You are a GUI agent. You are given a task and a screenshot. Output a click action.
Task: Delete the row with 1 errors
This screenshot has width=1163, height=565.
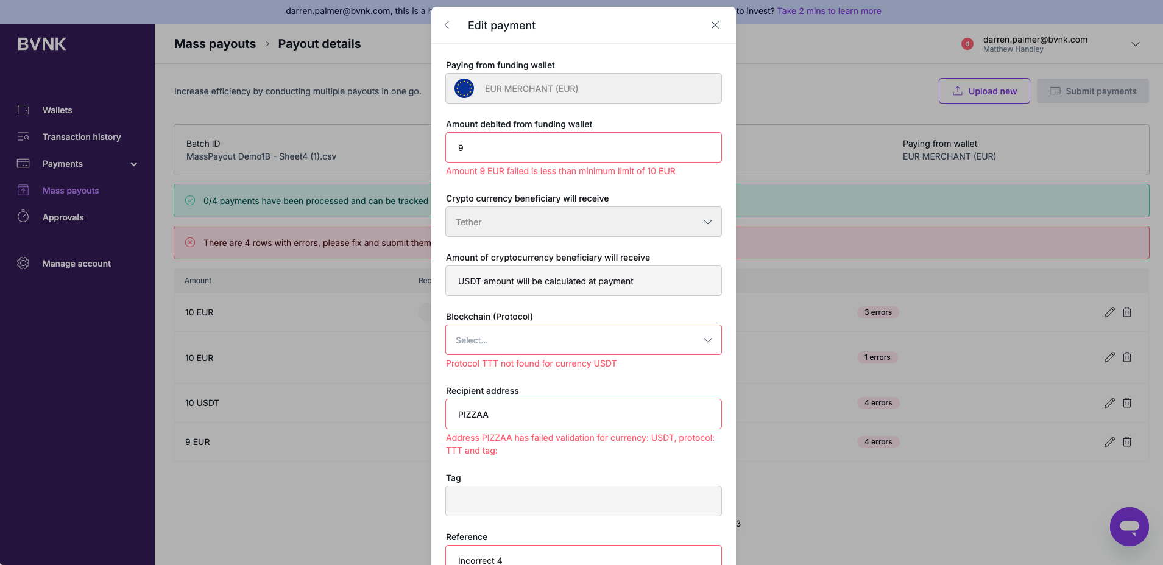pyautogui.click(x=1127, y=357)
